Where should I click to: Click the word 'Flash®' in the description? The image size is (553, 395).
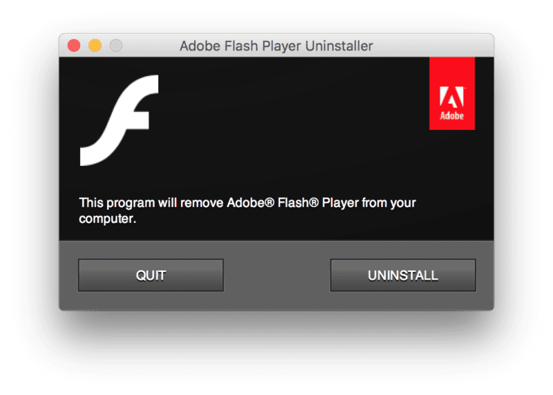click(298, 203)
